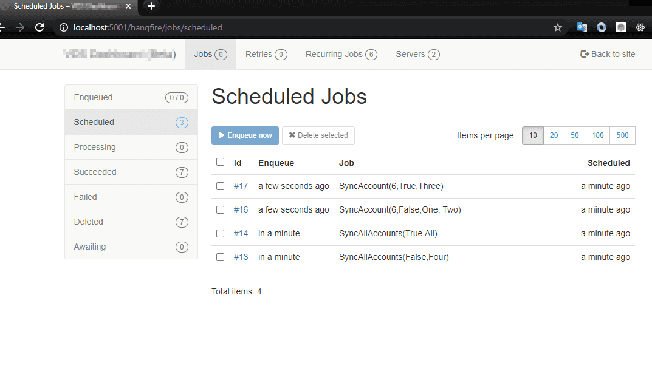652x388 pixels.
Task: Click the translate extension icon
Action: (582, 27)
